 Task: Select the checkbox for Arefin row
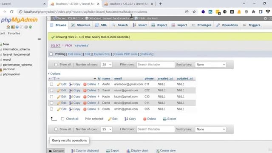pos(51,84)
